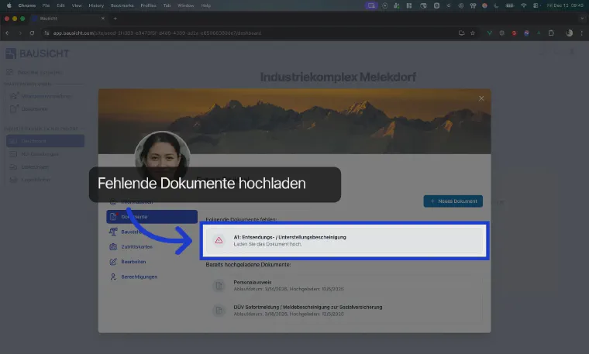
Task: Open the missing A1 Entsendungs document row
Action: [x=344, y=241]
